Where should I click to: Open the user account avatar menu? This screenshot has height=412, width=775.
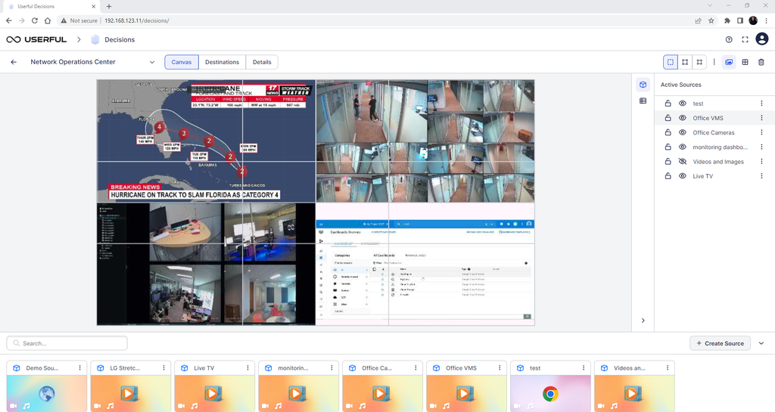pos(762,39)
